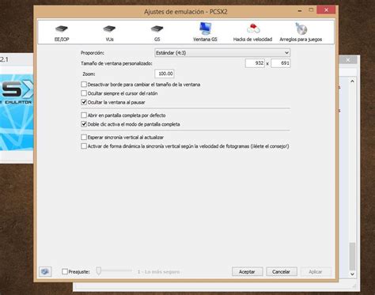This screenshot has width=375, height=295.
Task: Toggle the Preajuste checkbox
Action: coord(65,271)
